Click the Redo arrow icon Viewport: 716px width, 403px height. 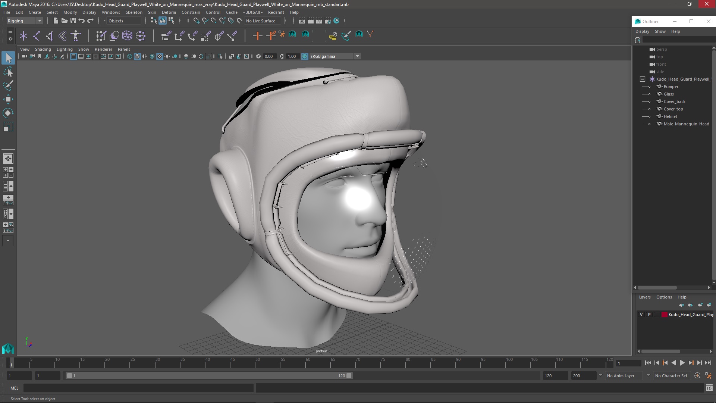click(x=90, y=21)
